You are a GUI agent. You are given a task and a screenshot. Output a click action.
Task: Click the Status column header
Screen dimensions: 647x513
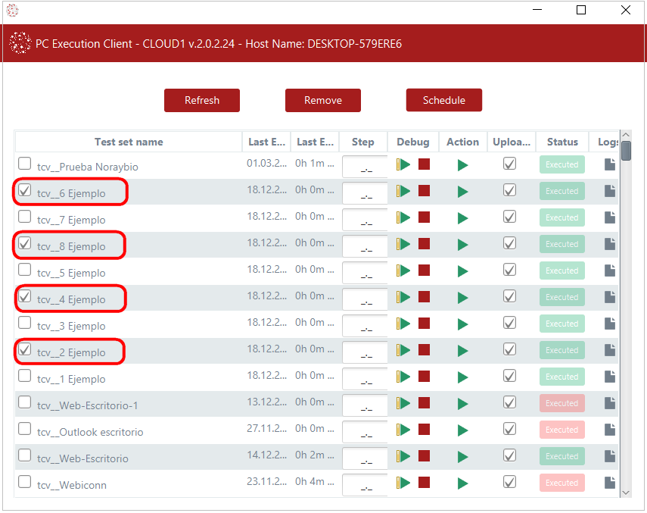(x=562, y=142)
